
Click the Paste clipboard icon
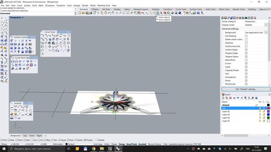tap(105, 13)
